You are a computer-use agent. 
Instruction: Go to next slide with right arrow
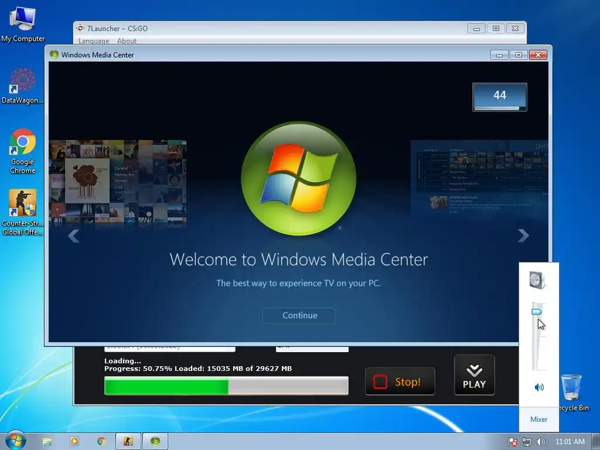coord(523,236)
